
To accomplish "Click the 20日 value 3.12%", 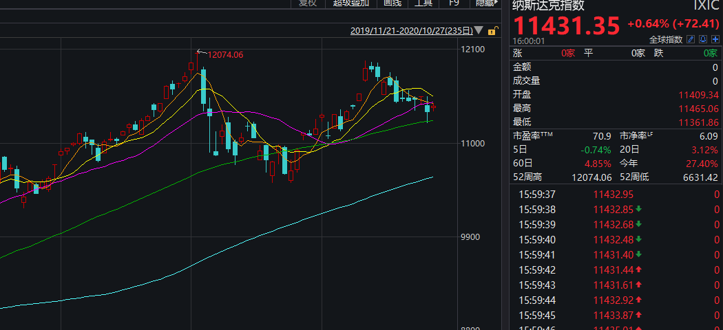I will point(704,150).
